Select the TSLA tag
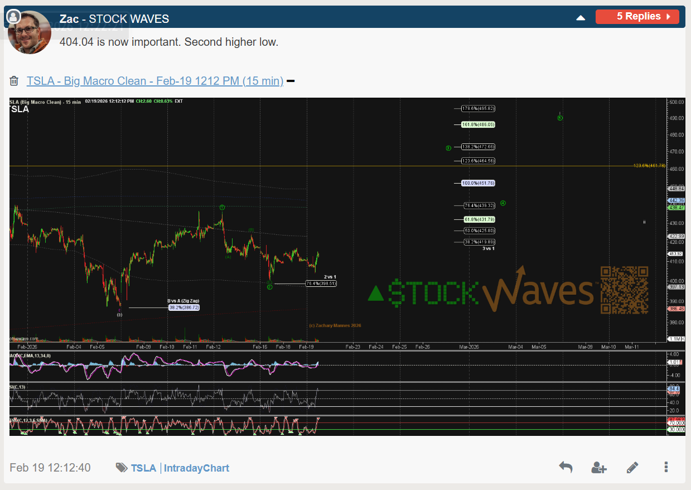 (143, 468)
